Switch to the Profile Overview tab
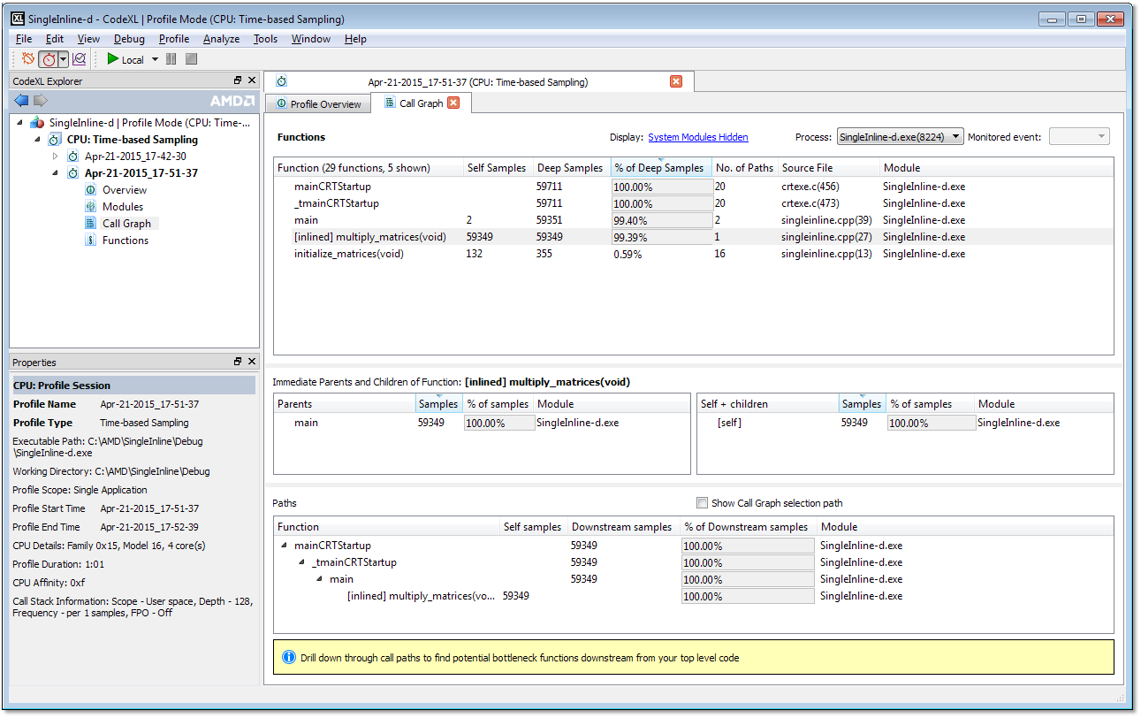1141x718 pixels. tap(318, 103)
